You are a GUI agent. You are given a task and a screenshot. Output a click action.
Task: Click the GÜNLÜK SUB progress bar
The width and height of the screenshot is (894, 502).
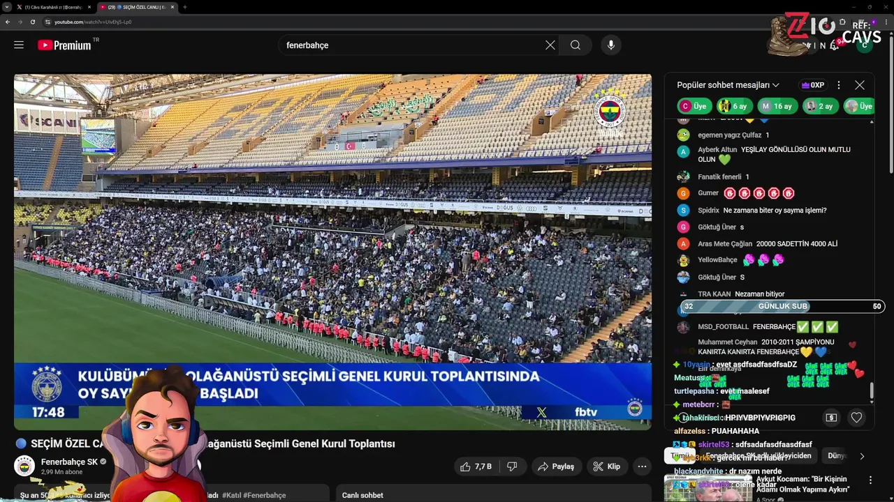(783, 306)
